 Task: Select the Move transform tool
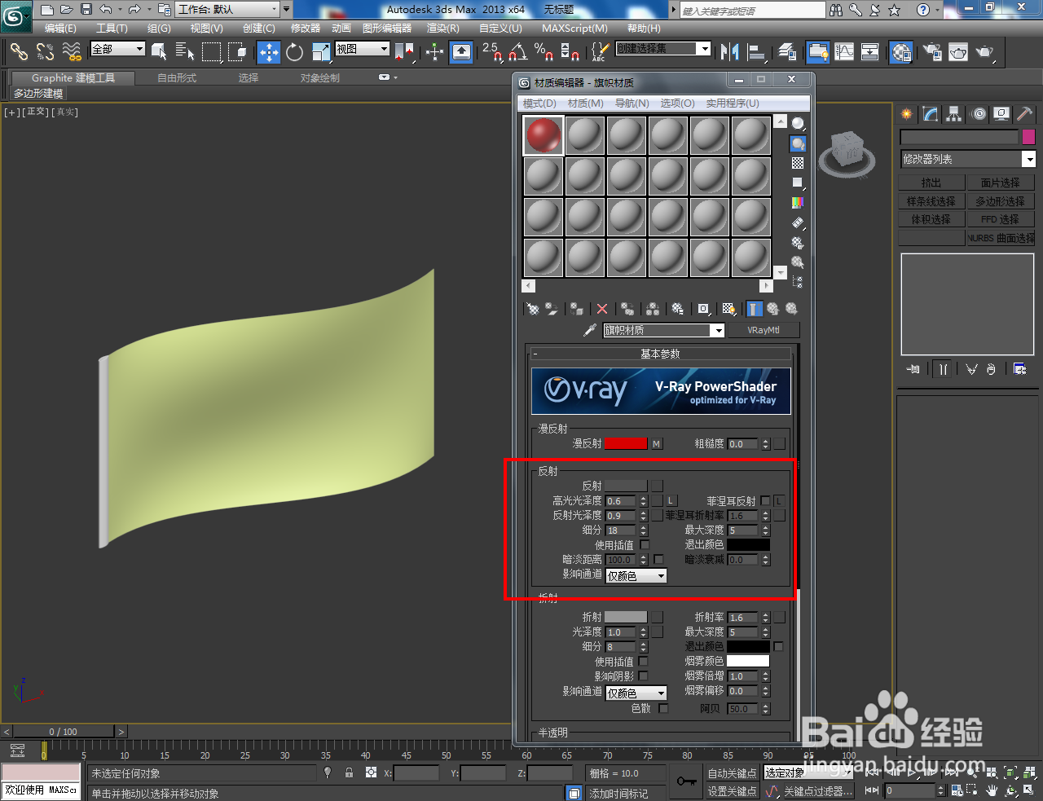tap(269, 52)
